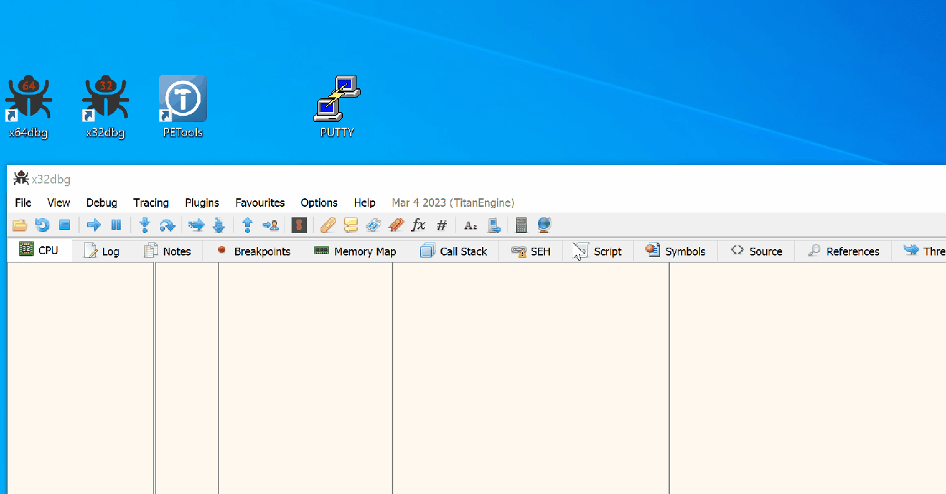
Task: Hit the Stop debugging square icon
Action: [64, 225]
